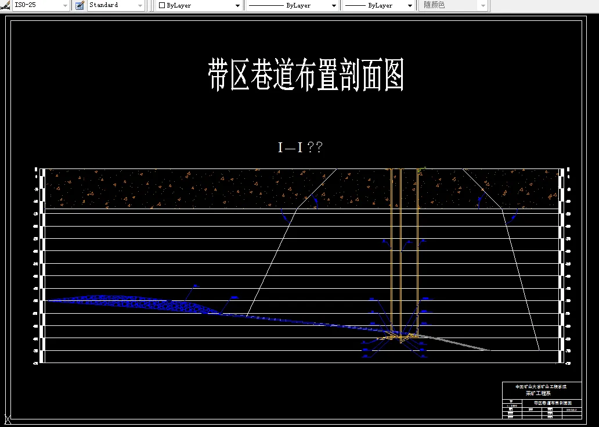Select the section label text I—I ??

click(300, 147)
